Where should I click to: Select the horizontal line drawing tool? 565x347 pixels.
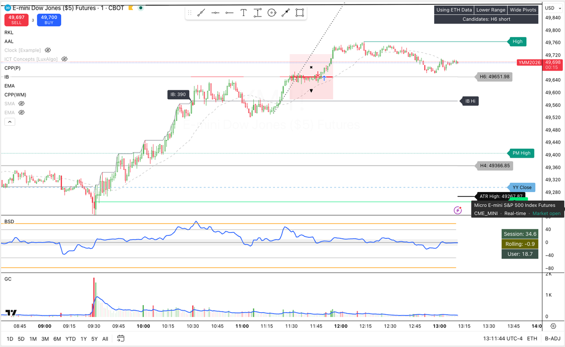pos(215,13)
